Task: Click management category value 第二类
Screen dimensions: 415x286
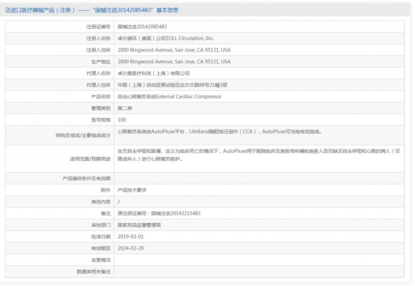Action: click(x=125, y=108)
